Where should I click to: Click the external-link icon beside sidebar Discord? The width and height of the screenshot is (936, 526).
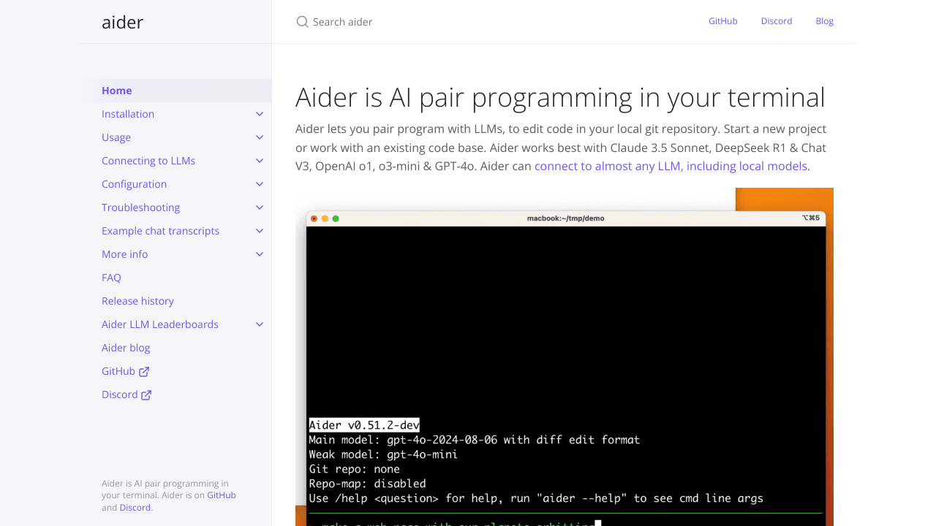(146, 394)
